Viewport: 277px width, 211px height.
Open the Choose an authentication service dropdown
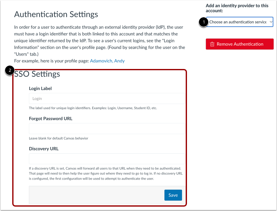pyautogui.click(x=239, y=22)
